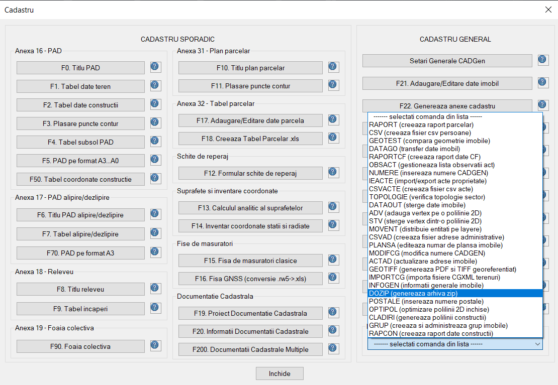
Task: Choose DOZIP (genereaza arhiva zip)
Action: click(455, 293)
